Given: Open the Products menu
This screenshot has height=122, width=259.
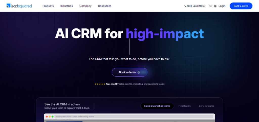Looking at the screenshot, I should 48,6.
